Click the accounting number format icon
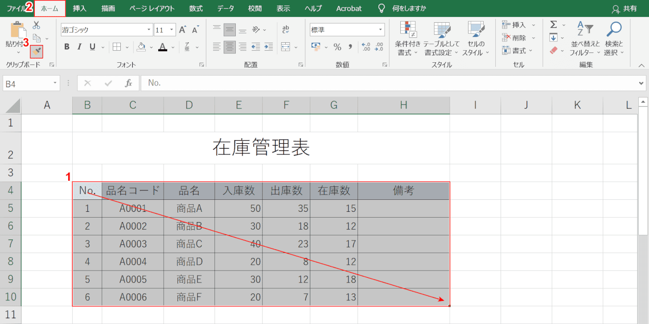 tap(316, 46)
